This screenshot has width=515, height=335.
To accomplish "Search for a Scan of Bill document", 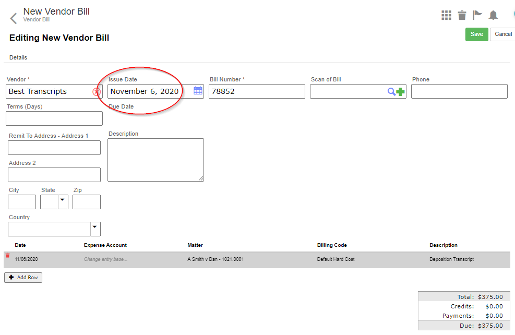I will [x=391, y=92].
